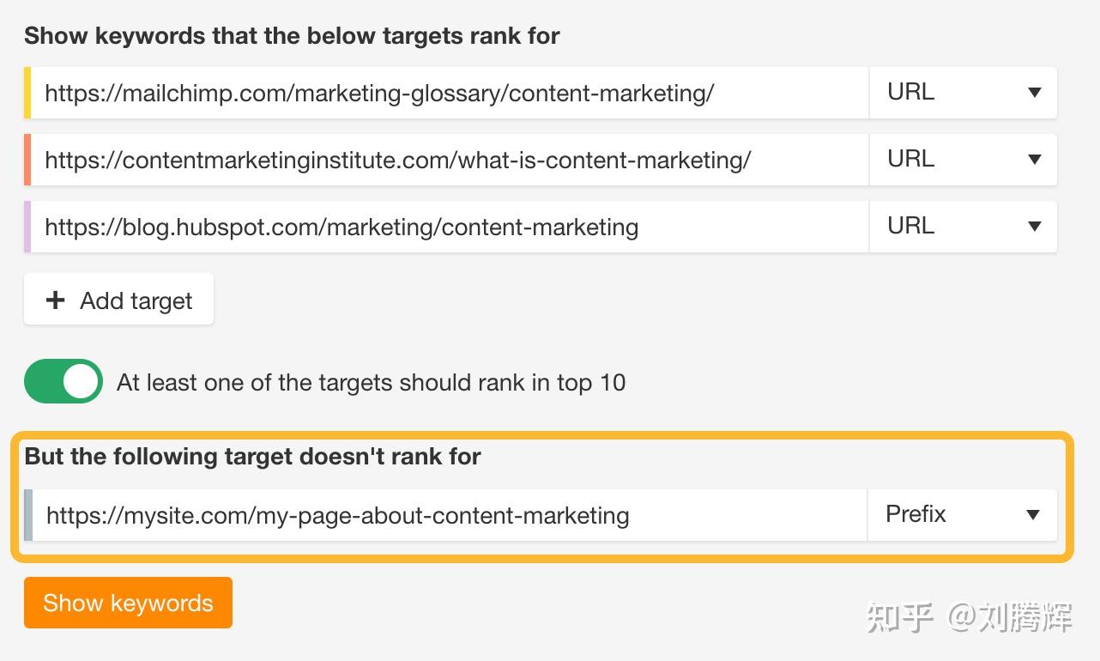Open the URL mode dropdown for the hubspot target
This screenshot has width=1100, height=661.
click(x=964, y=227)
